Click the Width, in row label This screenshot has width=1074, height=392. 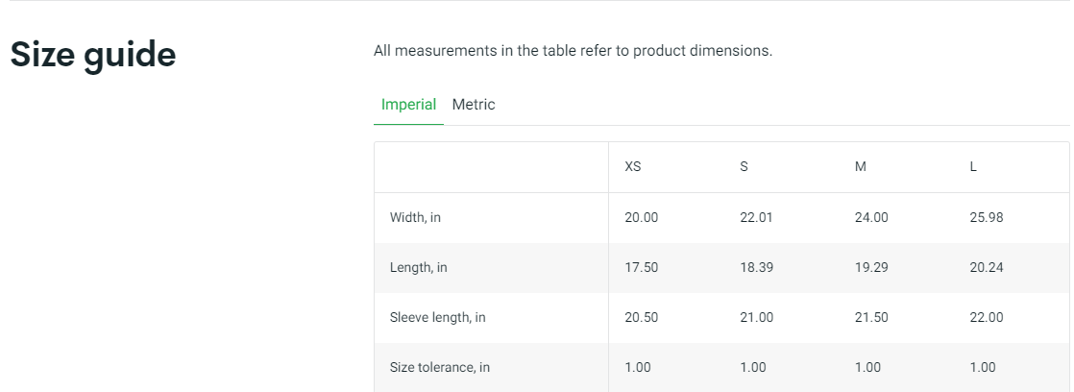click(415, 218)
